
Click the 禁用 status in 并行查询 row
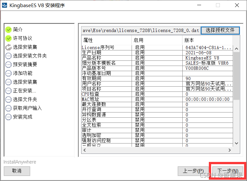pyautogui.click(x=140, y=110)
